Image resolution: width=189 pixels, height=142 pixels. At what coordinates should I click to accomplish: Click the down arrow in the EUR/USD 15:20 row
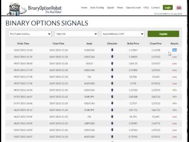click(112, 50)
